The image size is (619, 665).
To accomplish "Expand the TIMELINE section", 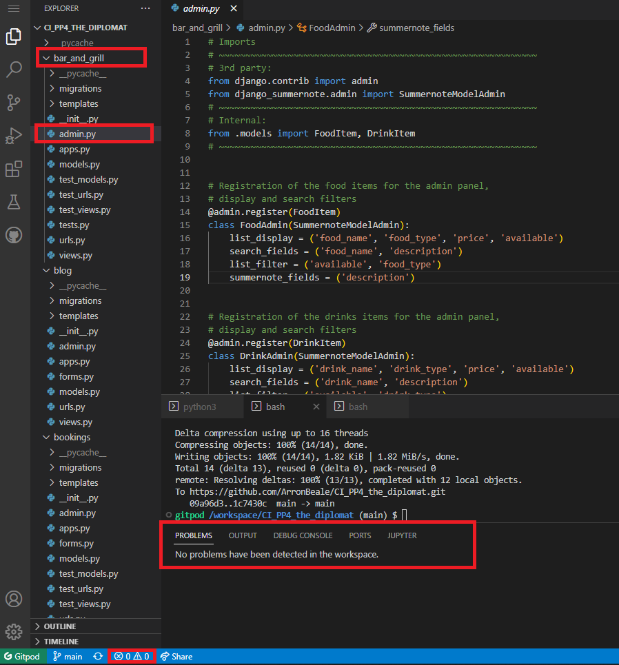I will [x=61, y=642].
